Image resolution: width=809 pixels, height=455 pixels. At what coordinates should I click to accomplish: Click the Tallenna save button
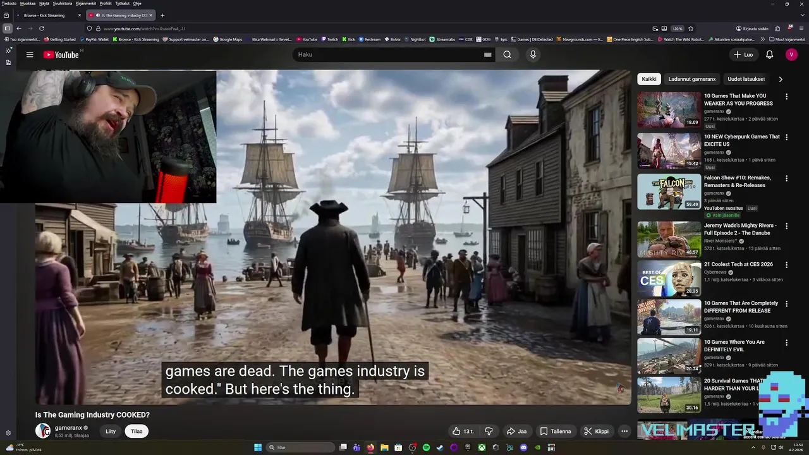click(x=555, y=431)
